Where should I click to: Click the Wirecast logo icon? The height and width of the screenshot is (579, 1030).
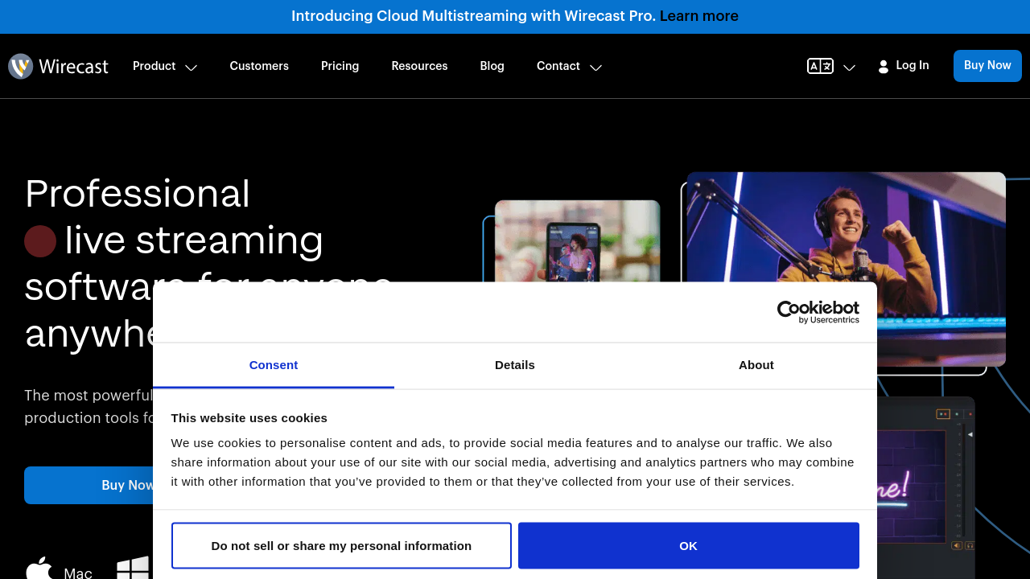pyautogui.click(x=20, y=66)
